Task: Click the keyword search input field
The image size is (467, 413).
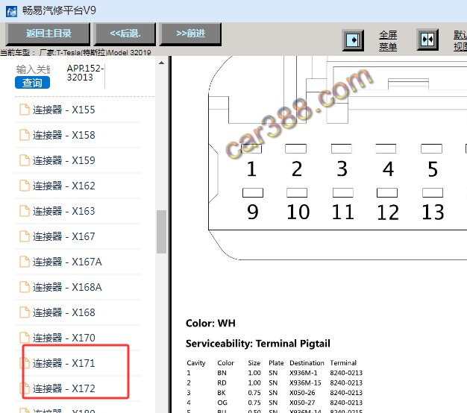Action: click(33, 69)
